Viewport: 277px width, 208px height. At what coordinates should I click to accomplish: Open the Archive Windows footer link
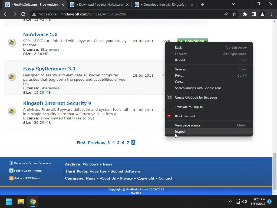(x=91, y=164)
